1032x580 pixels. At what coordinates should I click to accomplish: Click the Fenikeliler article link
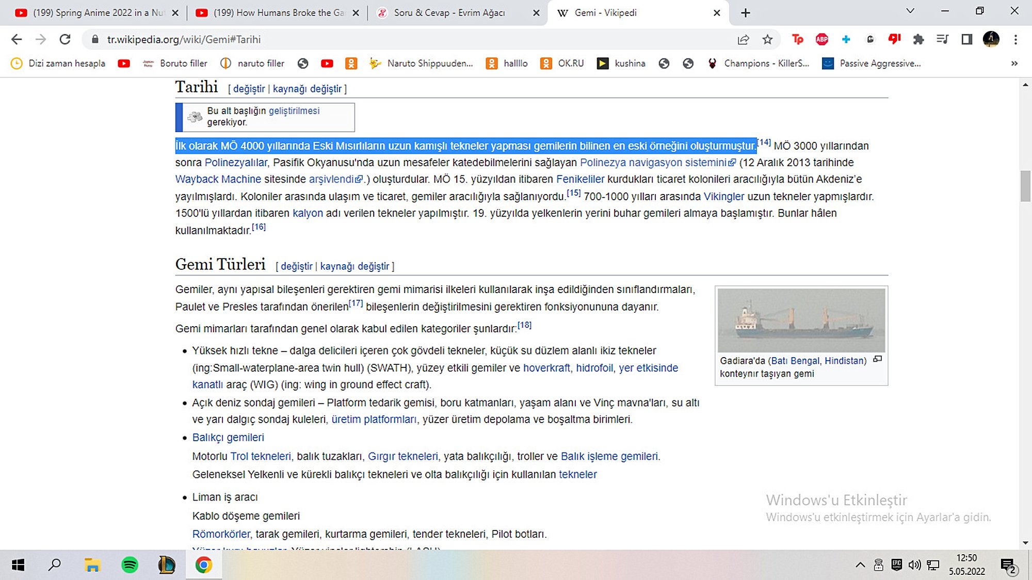pos(580,180)
